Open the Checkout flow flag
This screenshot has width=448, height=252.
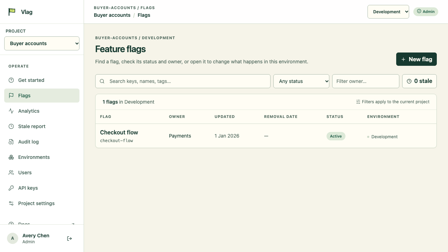[119, 132]
